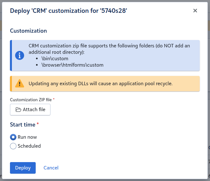Click the yellow warning triangle icon
Image resolution: width=210 pixels, height=181 pixels.
tap(20, 84)
